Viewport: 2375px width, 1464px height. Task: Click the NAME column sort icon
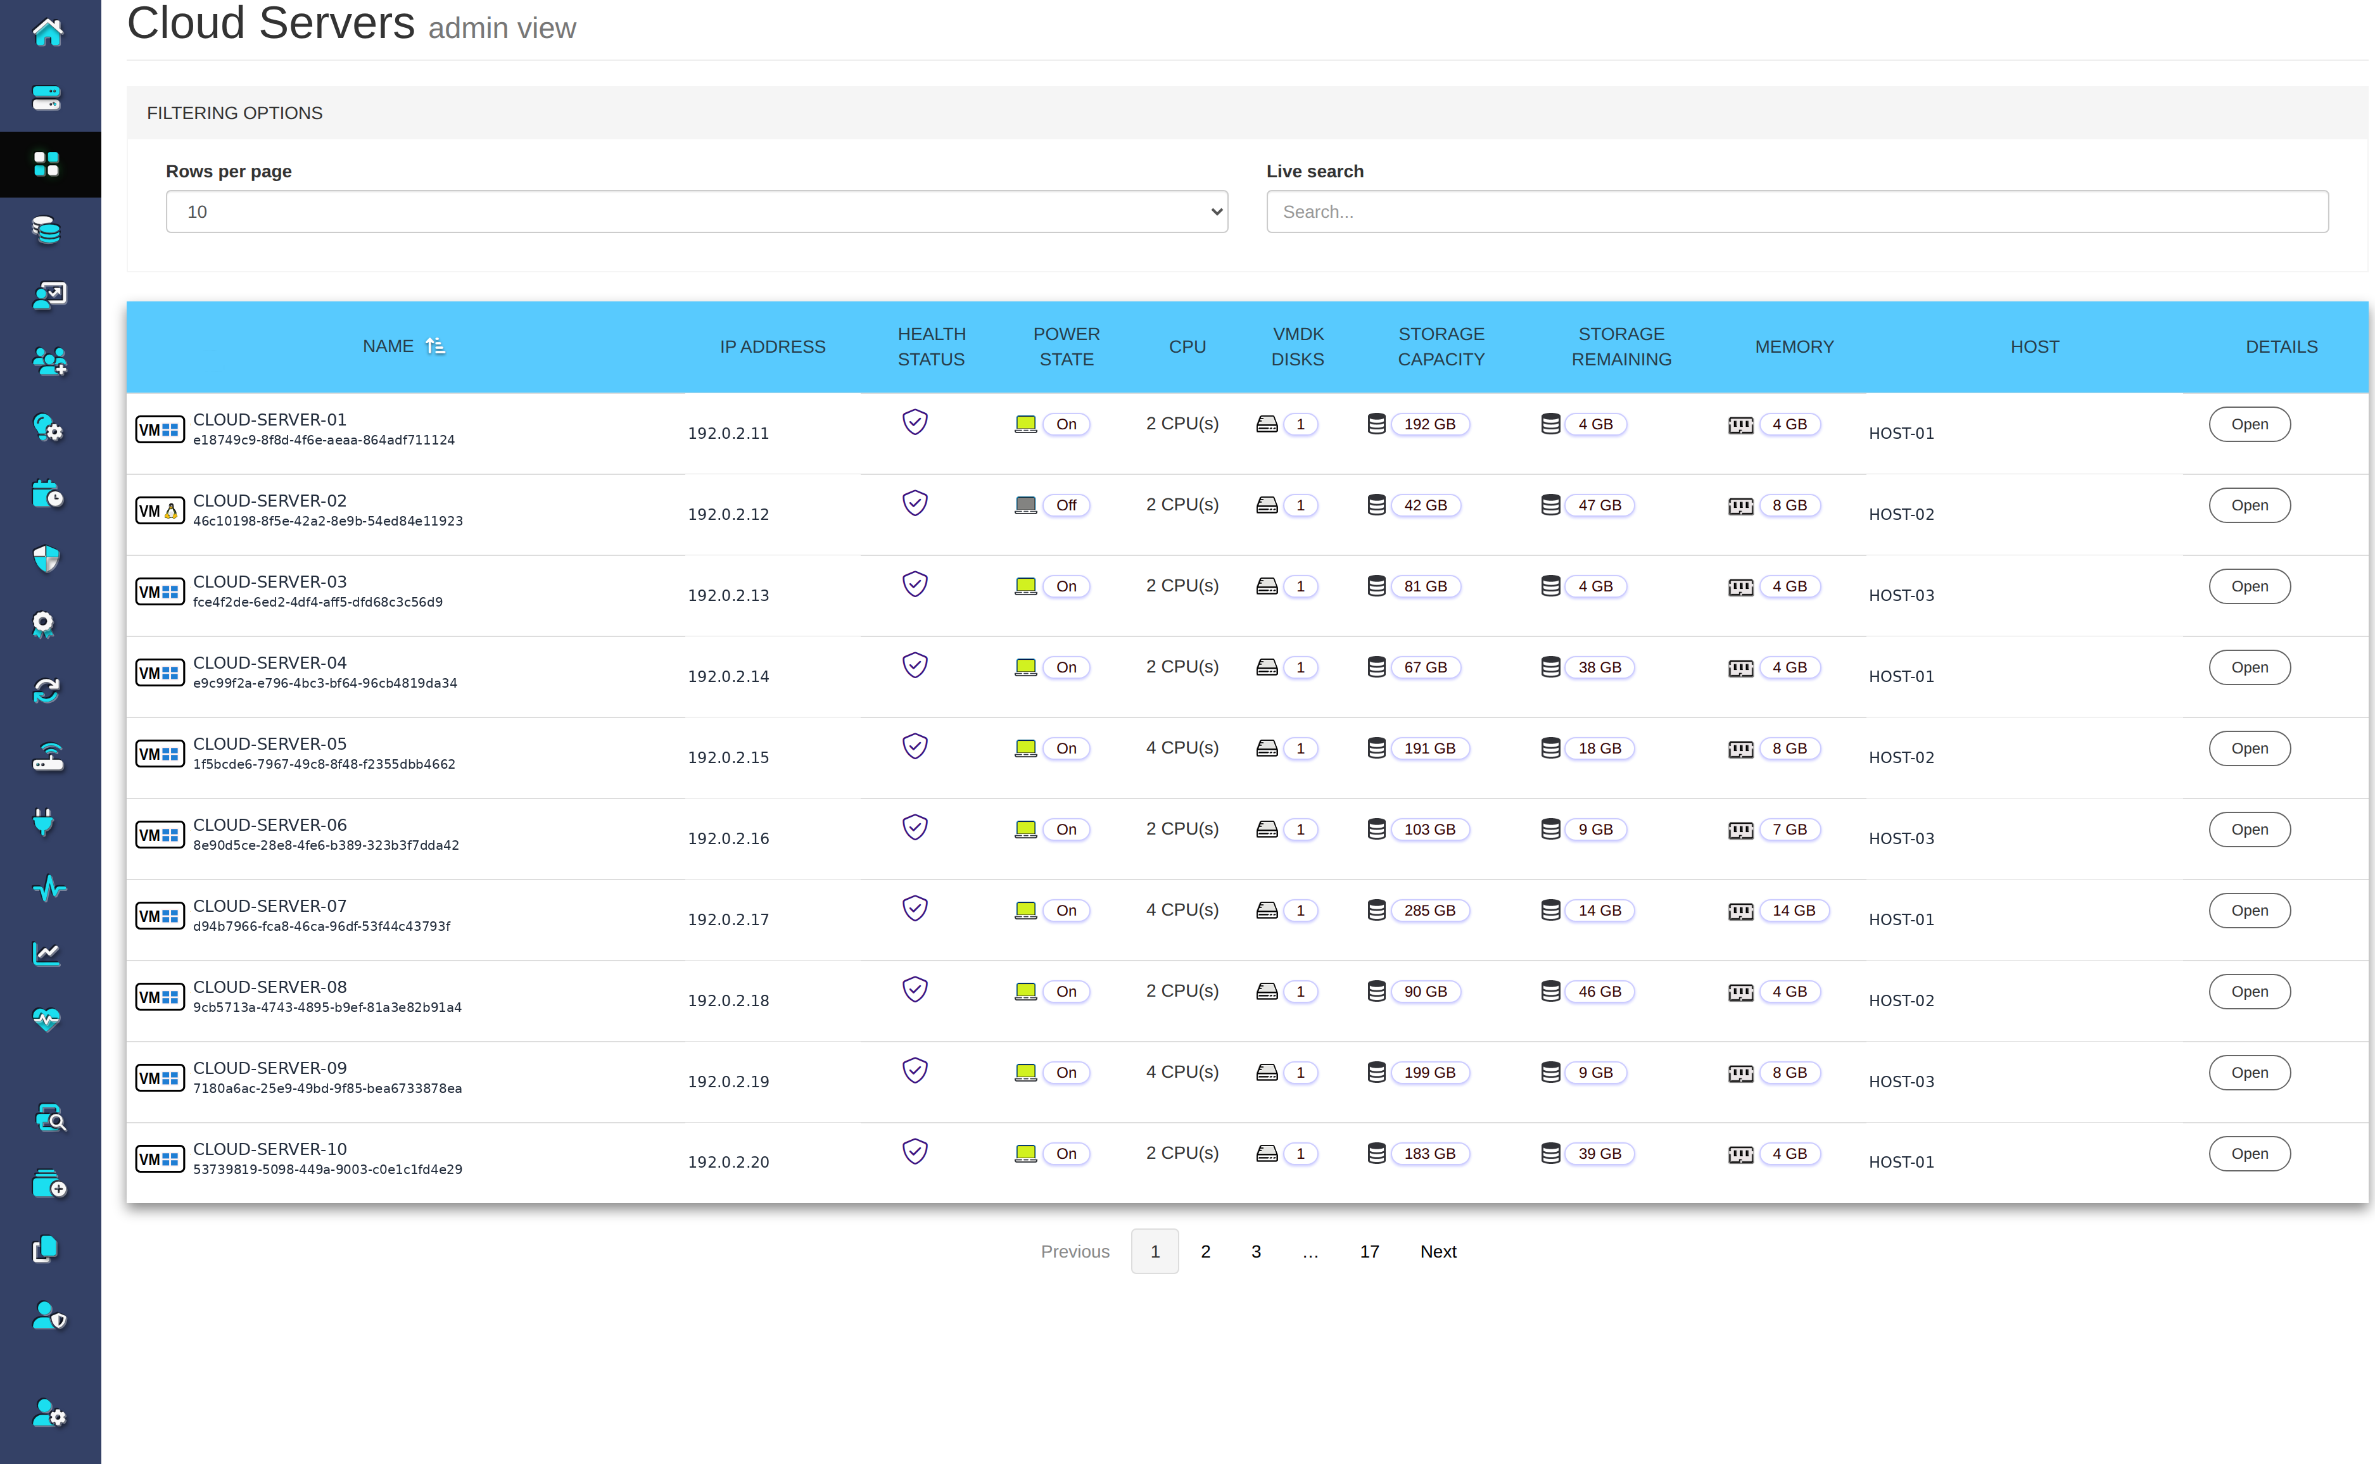(436, 346)
